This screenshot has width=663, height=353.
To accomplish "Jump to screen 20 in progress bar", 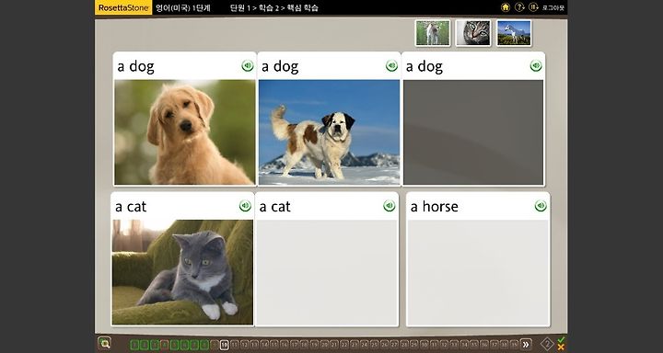I will [324, 345].
